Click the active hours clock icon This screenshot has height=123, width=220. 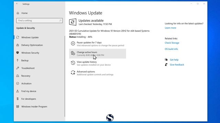pyautogui.click(x=73, y=53)
